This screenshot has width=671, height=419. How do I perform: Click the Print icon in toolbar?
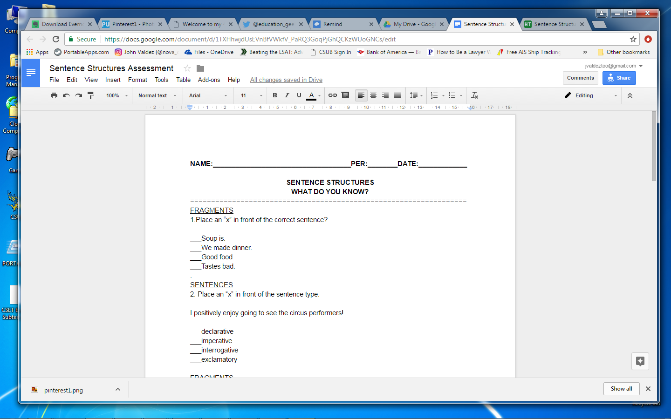(x=54, y=95)
